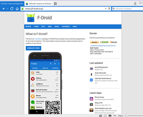Open the Phone Saver app link
This screenshot has height=117, width=143.
(x=99, y=97)
